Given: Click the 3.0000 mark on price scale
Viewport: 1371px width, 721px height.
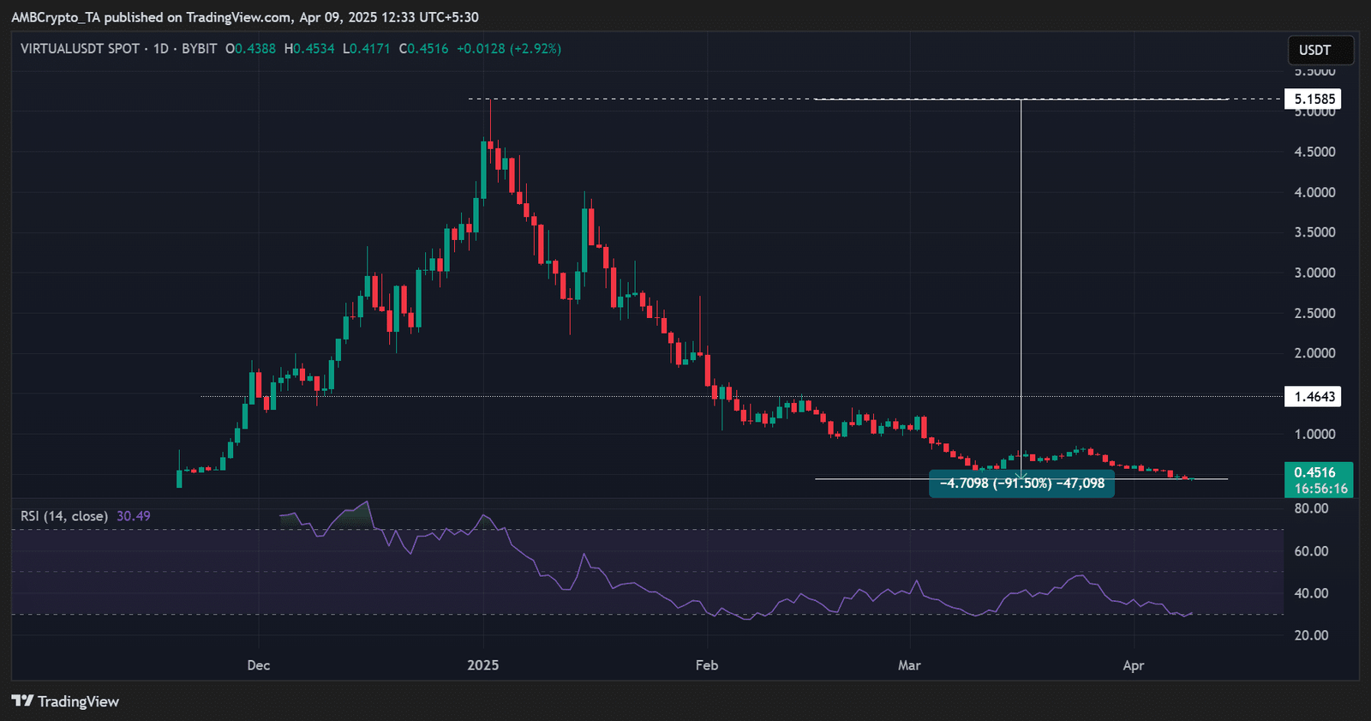Looking at the screenshot, I should click(x=1314, y=273).
